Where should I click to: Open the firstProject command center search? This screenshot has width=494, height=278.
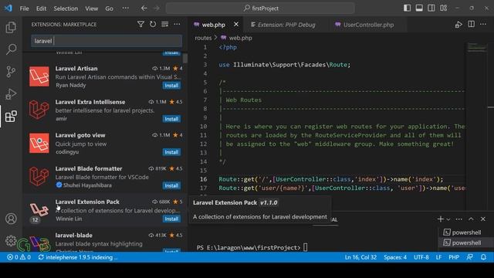(x=260, y=8)
